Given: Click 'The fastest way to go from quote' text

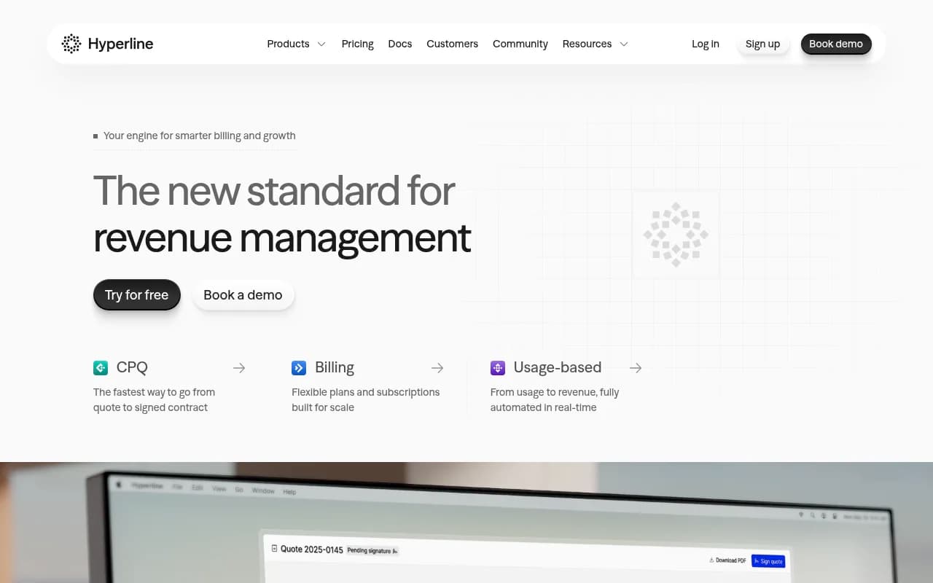Looking at the screenshot, I should tap(154, 392).
